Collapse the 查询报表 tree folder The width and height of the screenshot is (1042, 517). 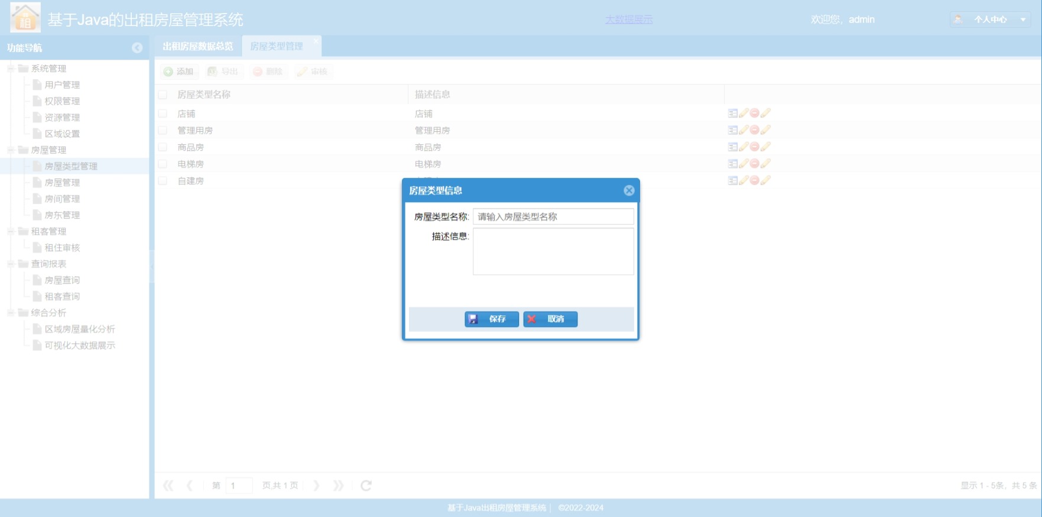pyautogui.click(x=11, y=264)
